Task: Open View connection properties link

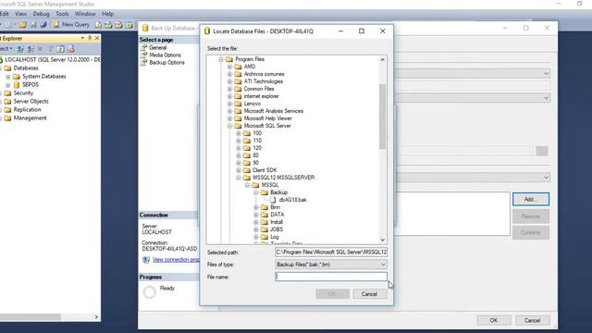Action: click(x=176, y=259)
